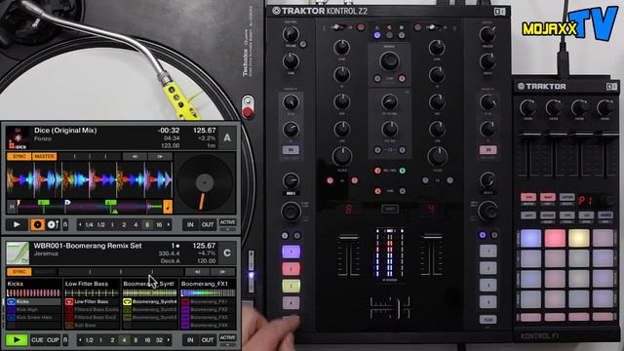Toggle loop ACTIVE on Deck A
The image size is (624, 351).
227,222
